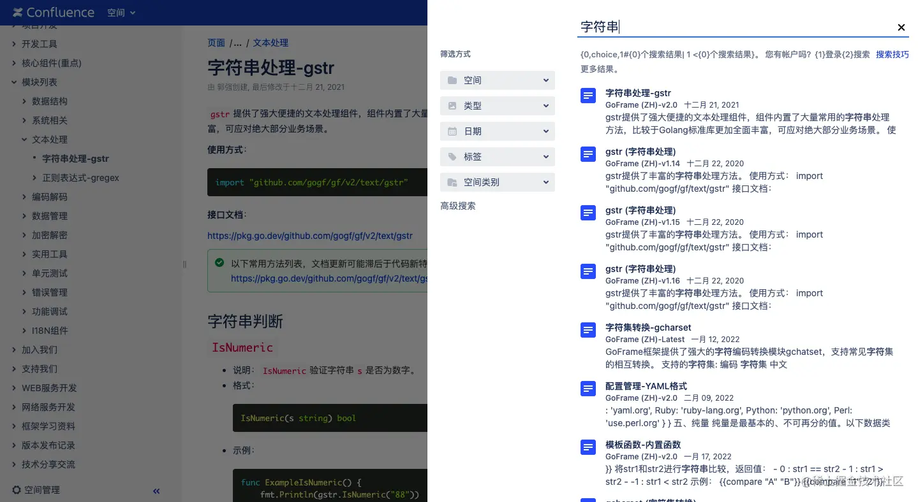This screenshot has width=918, height=502.
Task: Open gstr (字符串处理) result for v1.16
Action: (640, 269)
